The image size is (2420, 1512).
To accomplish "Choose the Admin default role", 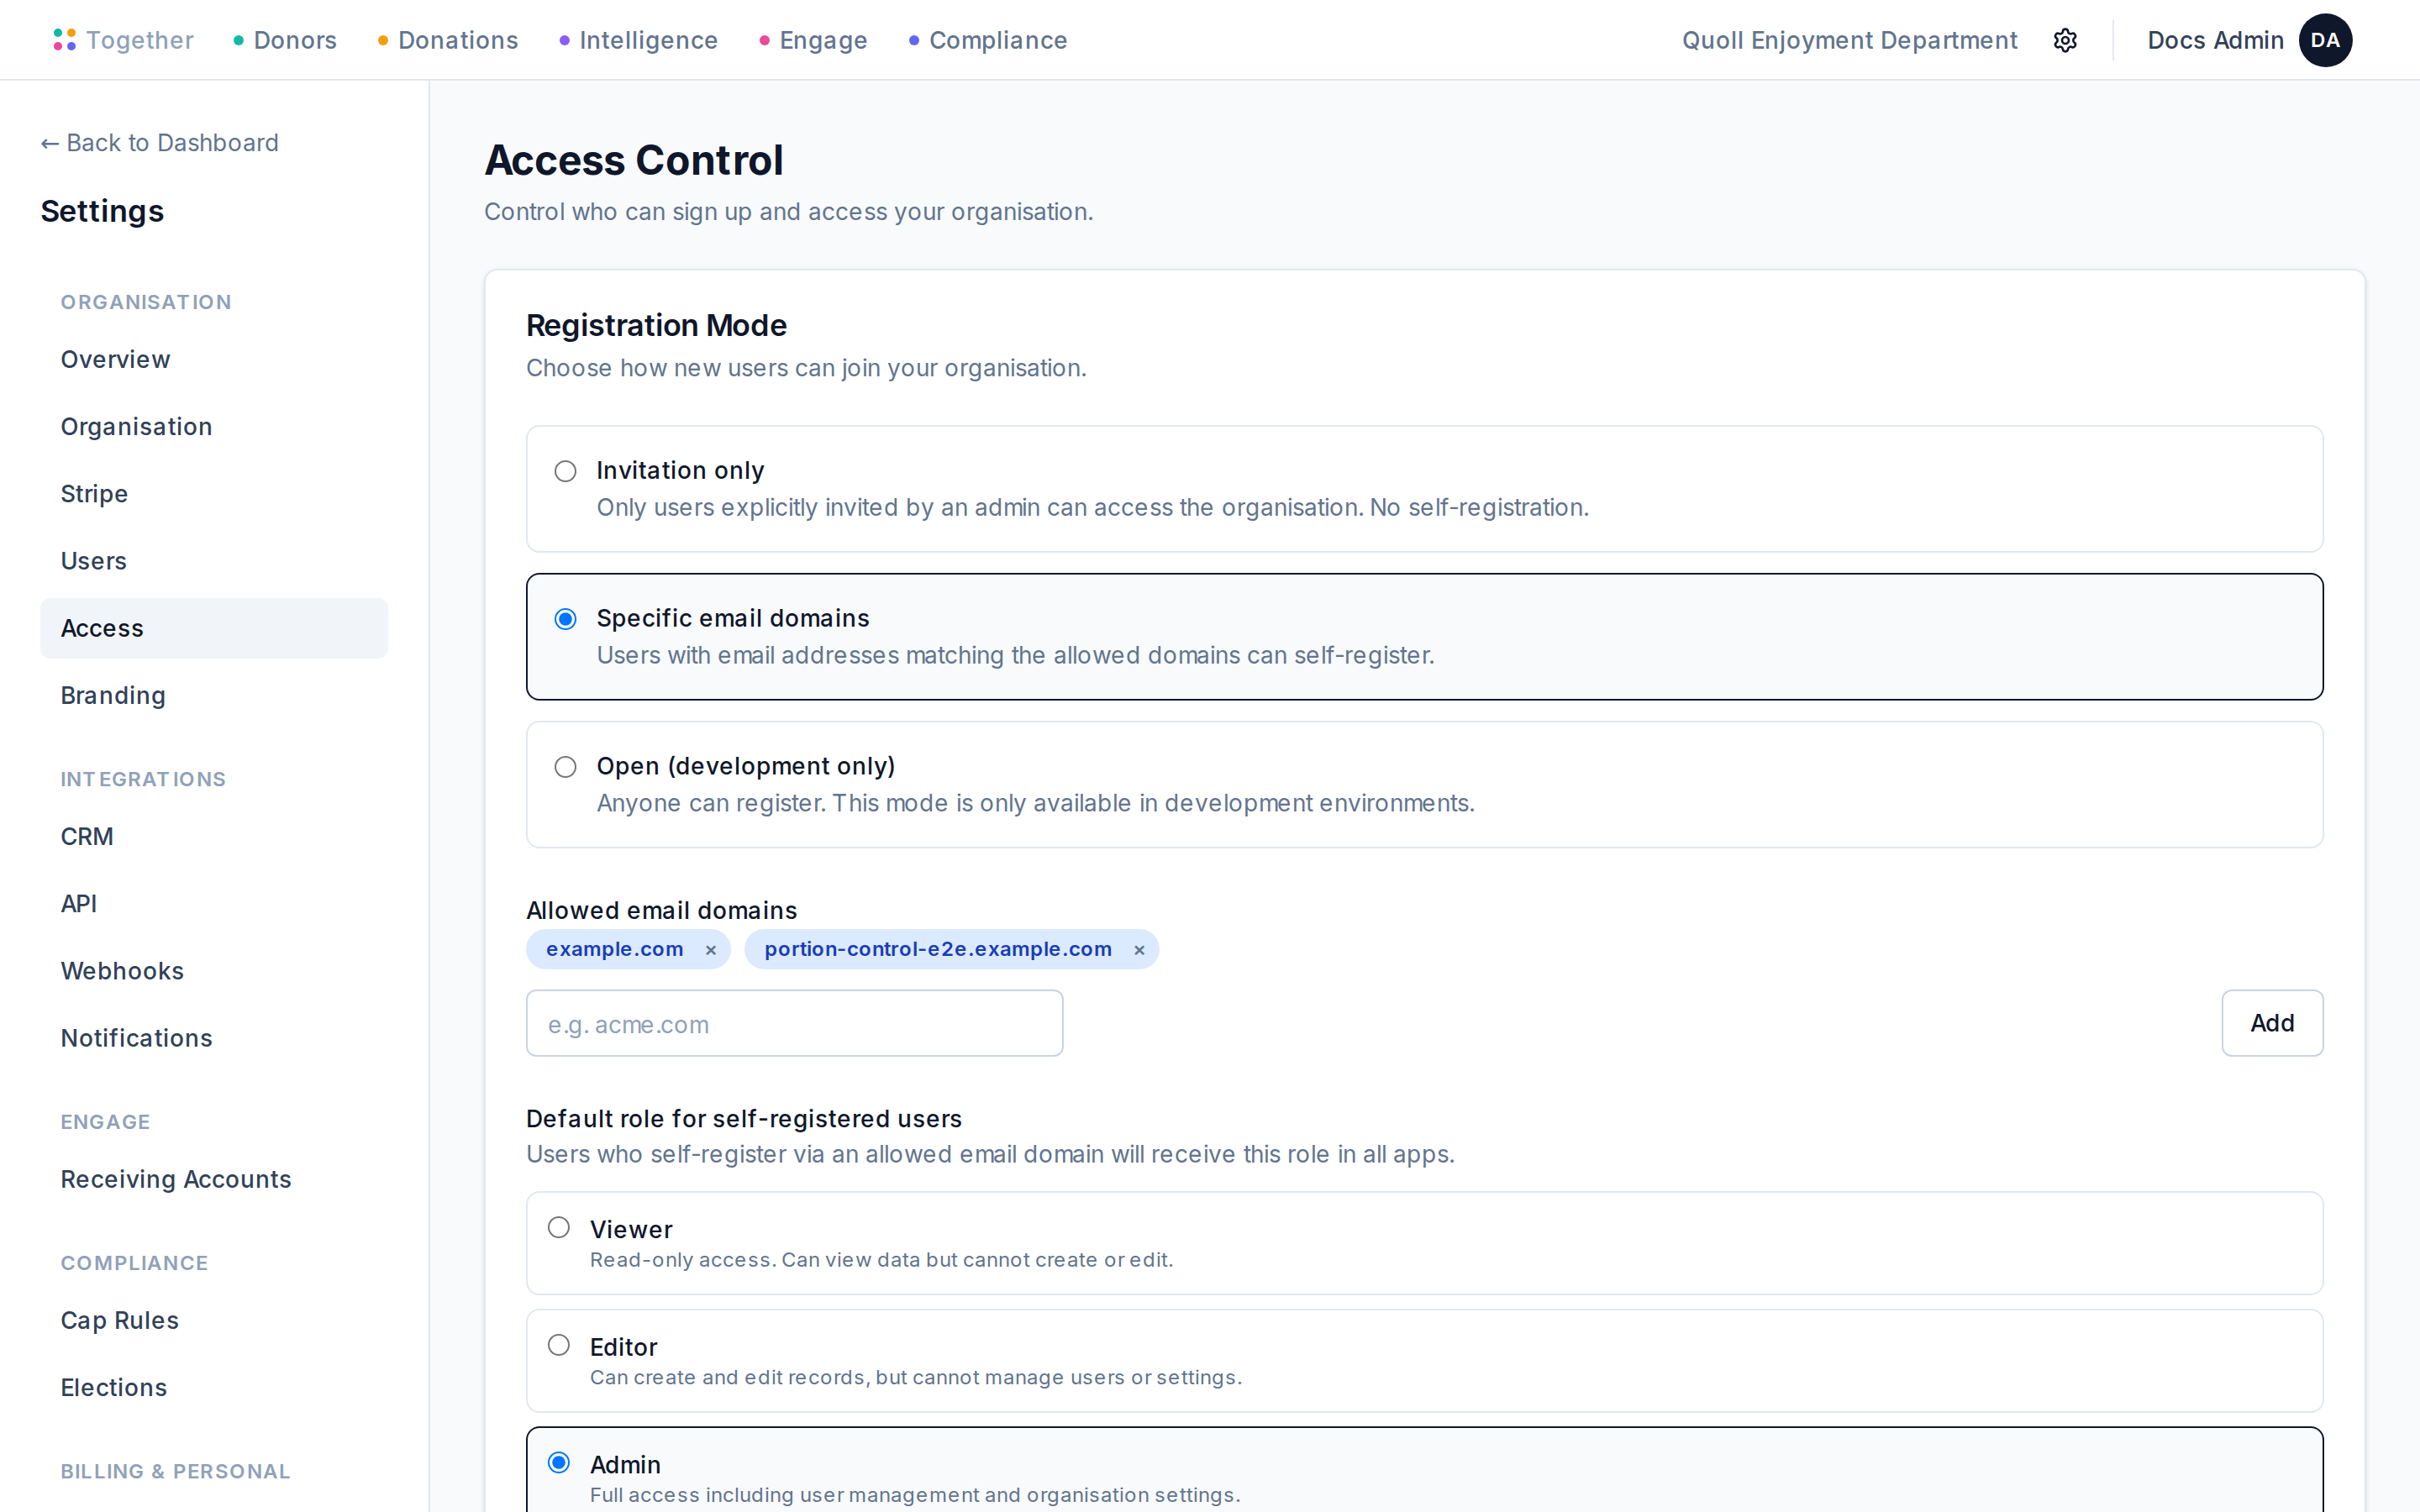I will (559, 1463).
